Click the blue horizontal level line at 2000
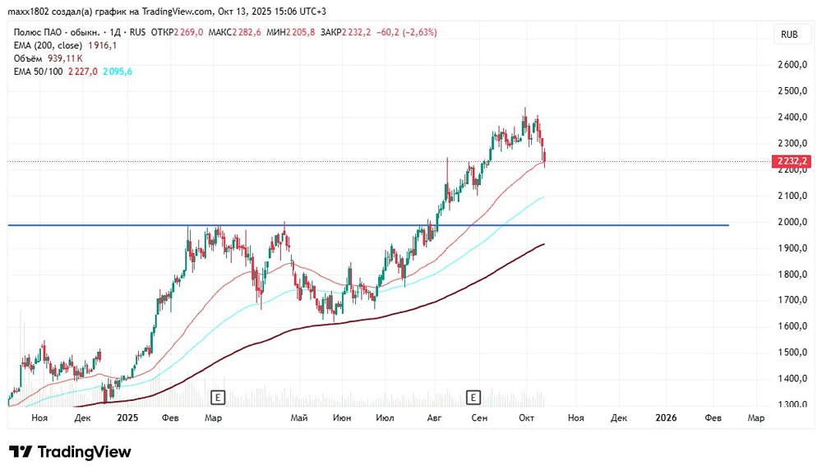This screenshot has height=475, width=822. pos(368,225)
